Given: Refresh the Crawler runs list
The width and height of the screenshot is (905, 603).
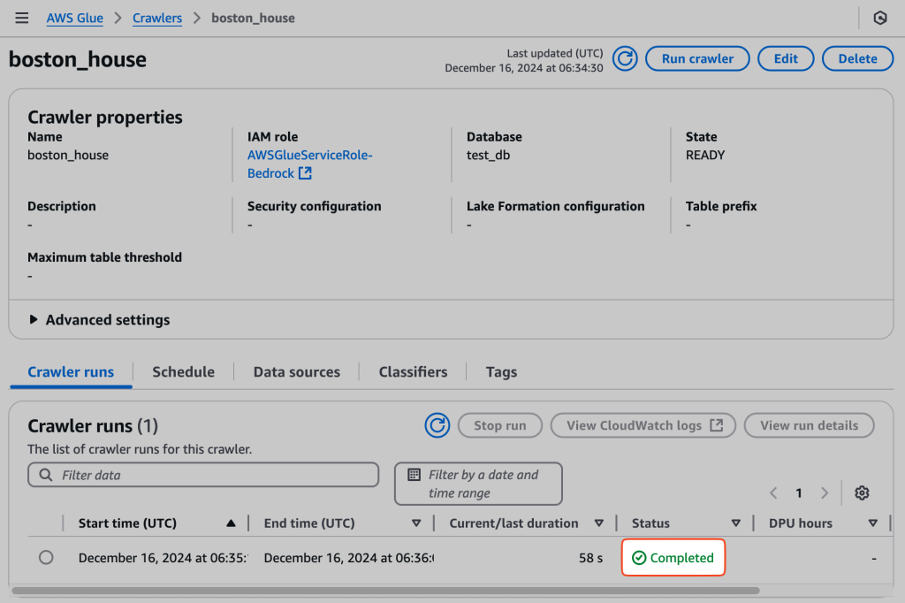Looking at the screenshot, I should click(x=437, y=425).
